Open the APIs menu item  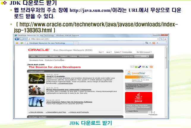(33, 56)
